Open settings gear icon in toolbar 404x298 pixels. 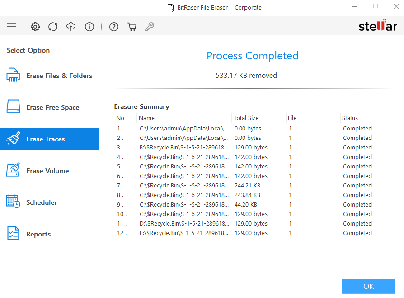point(35,27)
